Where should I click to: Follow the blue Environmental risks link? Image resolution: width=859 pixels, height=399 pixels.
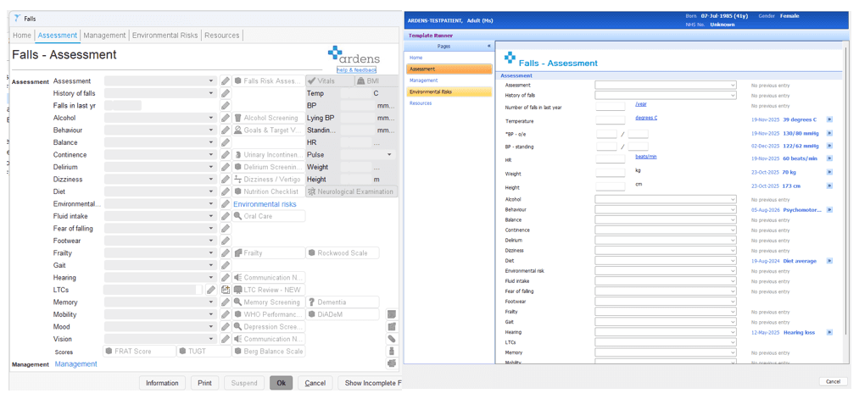(x=265, y=204)
